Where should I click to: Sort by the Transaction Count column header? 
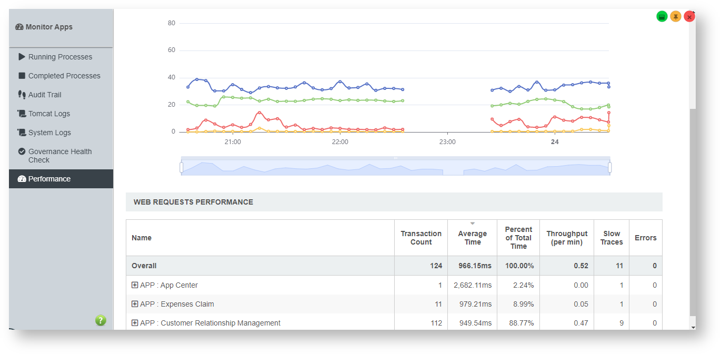421,238
